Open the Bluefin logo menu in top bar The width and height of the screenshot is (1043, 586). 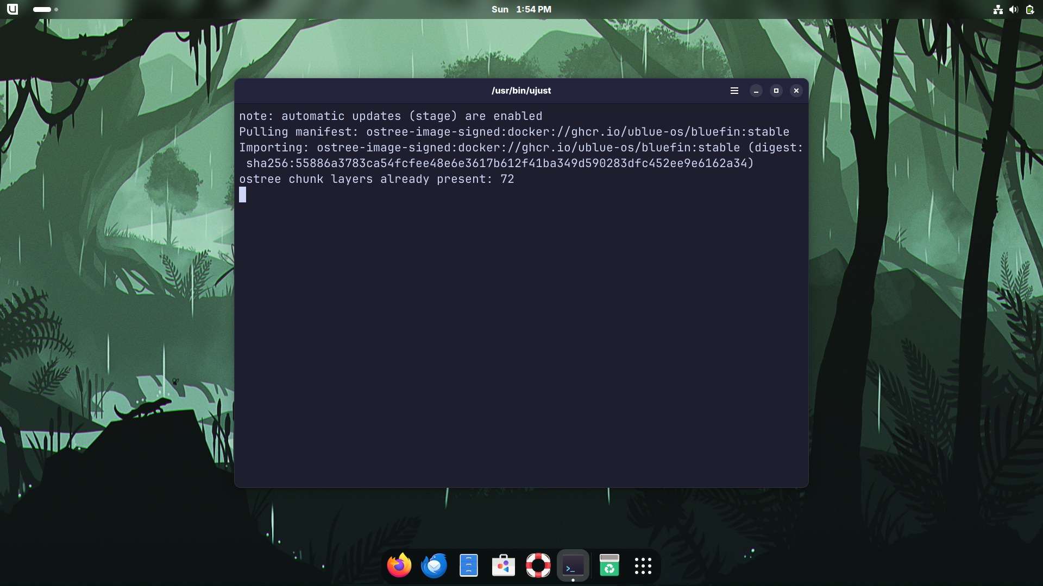coord(12,9)
